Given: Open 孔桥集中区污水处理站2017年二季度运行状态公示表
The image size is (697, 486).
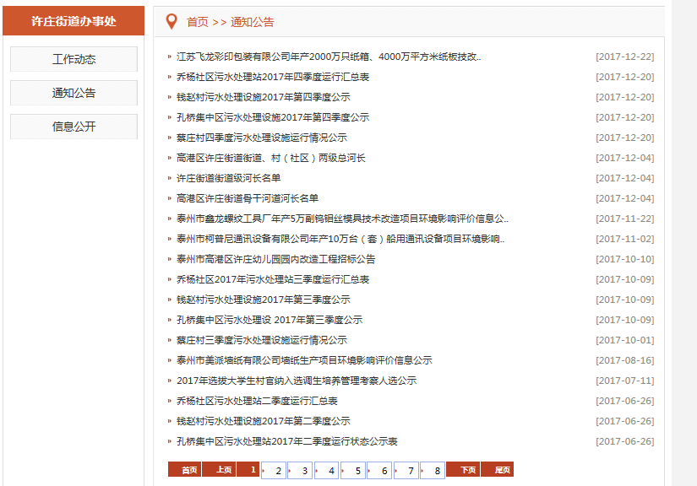Looking at the screenshot, I should click(287, 441).
